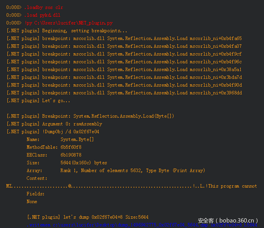
Task: Click the Assembly.Load(Byte[]) breakpoint hit line
Action: point(123,116)
